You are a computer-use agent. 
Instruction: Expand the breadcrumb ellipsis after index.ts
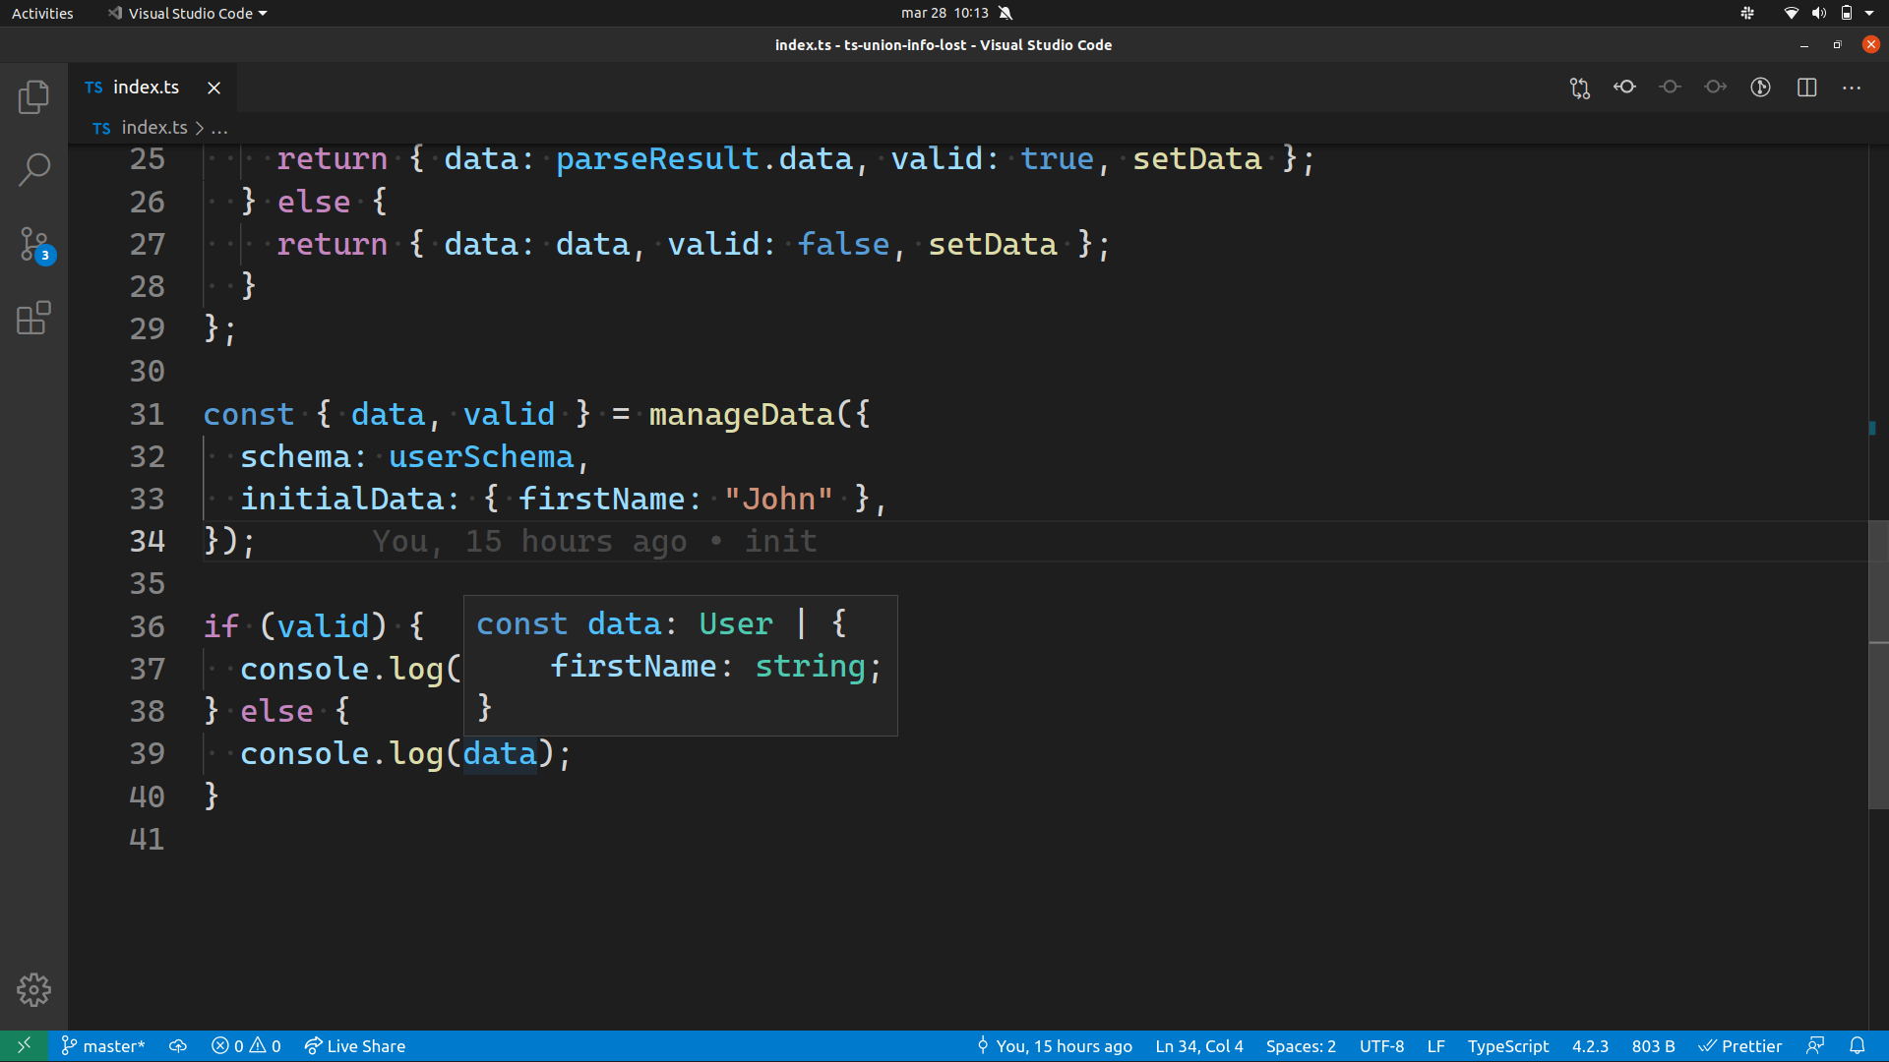tap(219, 128)
